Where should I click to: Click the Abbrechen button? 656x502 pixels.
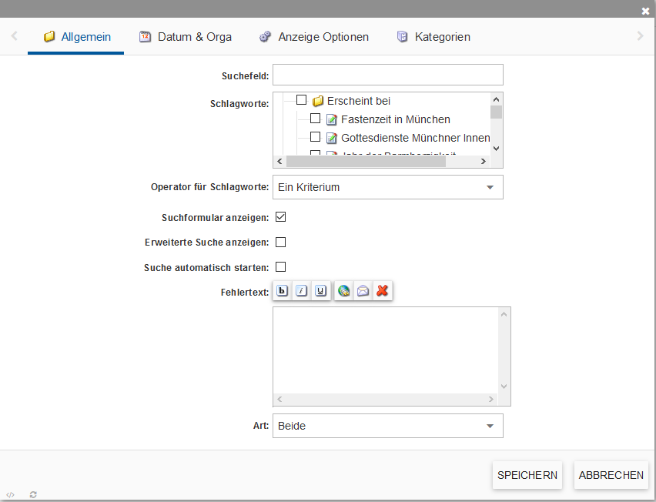[611, 475]
